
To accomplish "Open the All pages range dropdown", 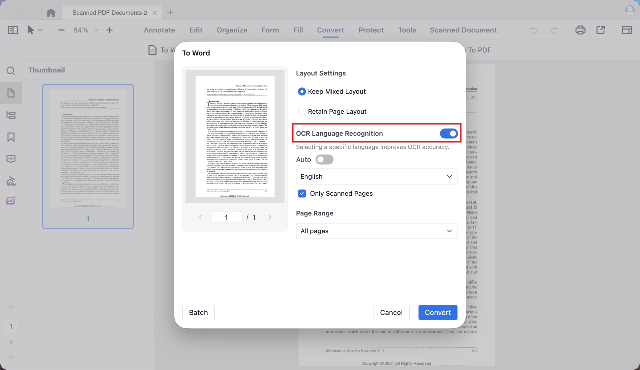I will click(377, 231).
